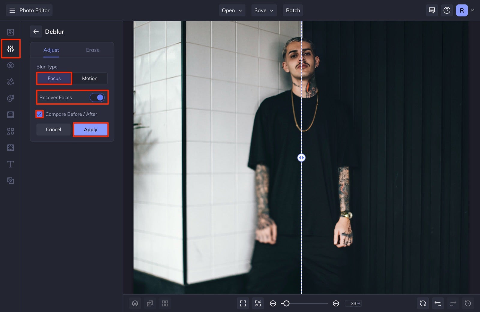
Task: Apply the Deblur effect
Action: click(x=91, y=129)
